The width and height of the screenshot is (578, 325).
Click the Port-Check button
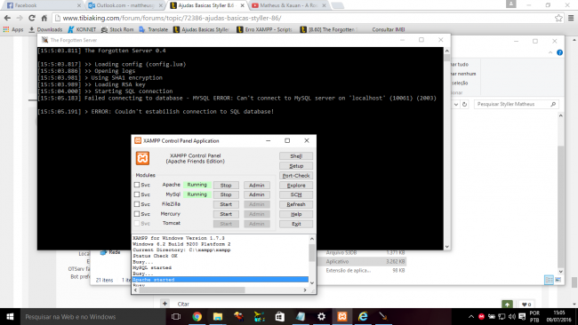tap(296, 176)
